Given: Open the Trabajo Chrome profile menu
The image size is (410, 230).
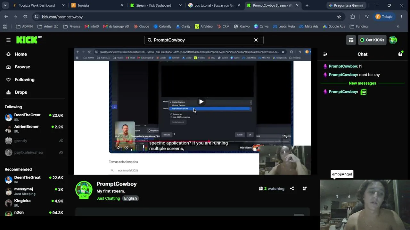Looking at the screenshot, I should [384, 17].
